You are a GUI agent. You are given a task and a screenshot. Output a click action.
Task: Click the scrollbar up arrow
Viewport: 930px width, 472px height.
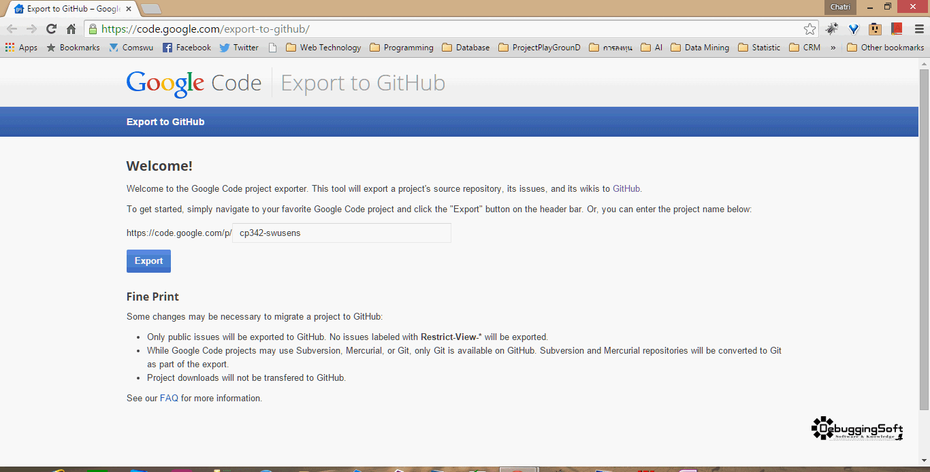pos(924,63)
